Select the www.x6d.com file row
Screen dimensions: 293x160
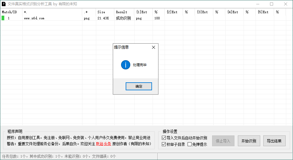[x=34, y=18]
